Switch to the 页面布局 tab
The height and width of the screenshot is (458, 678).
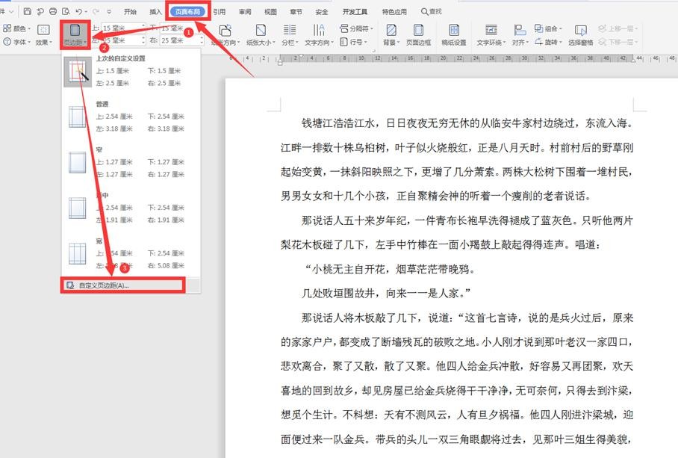pos(187,12)
